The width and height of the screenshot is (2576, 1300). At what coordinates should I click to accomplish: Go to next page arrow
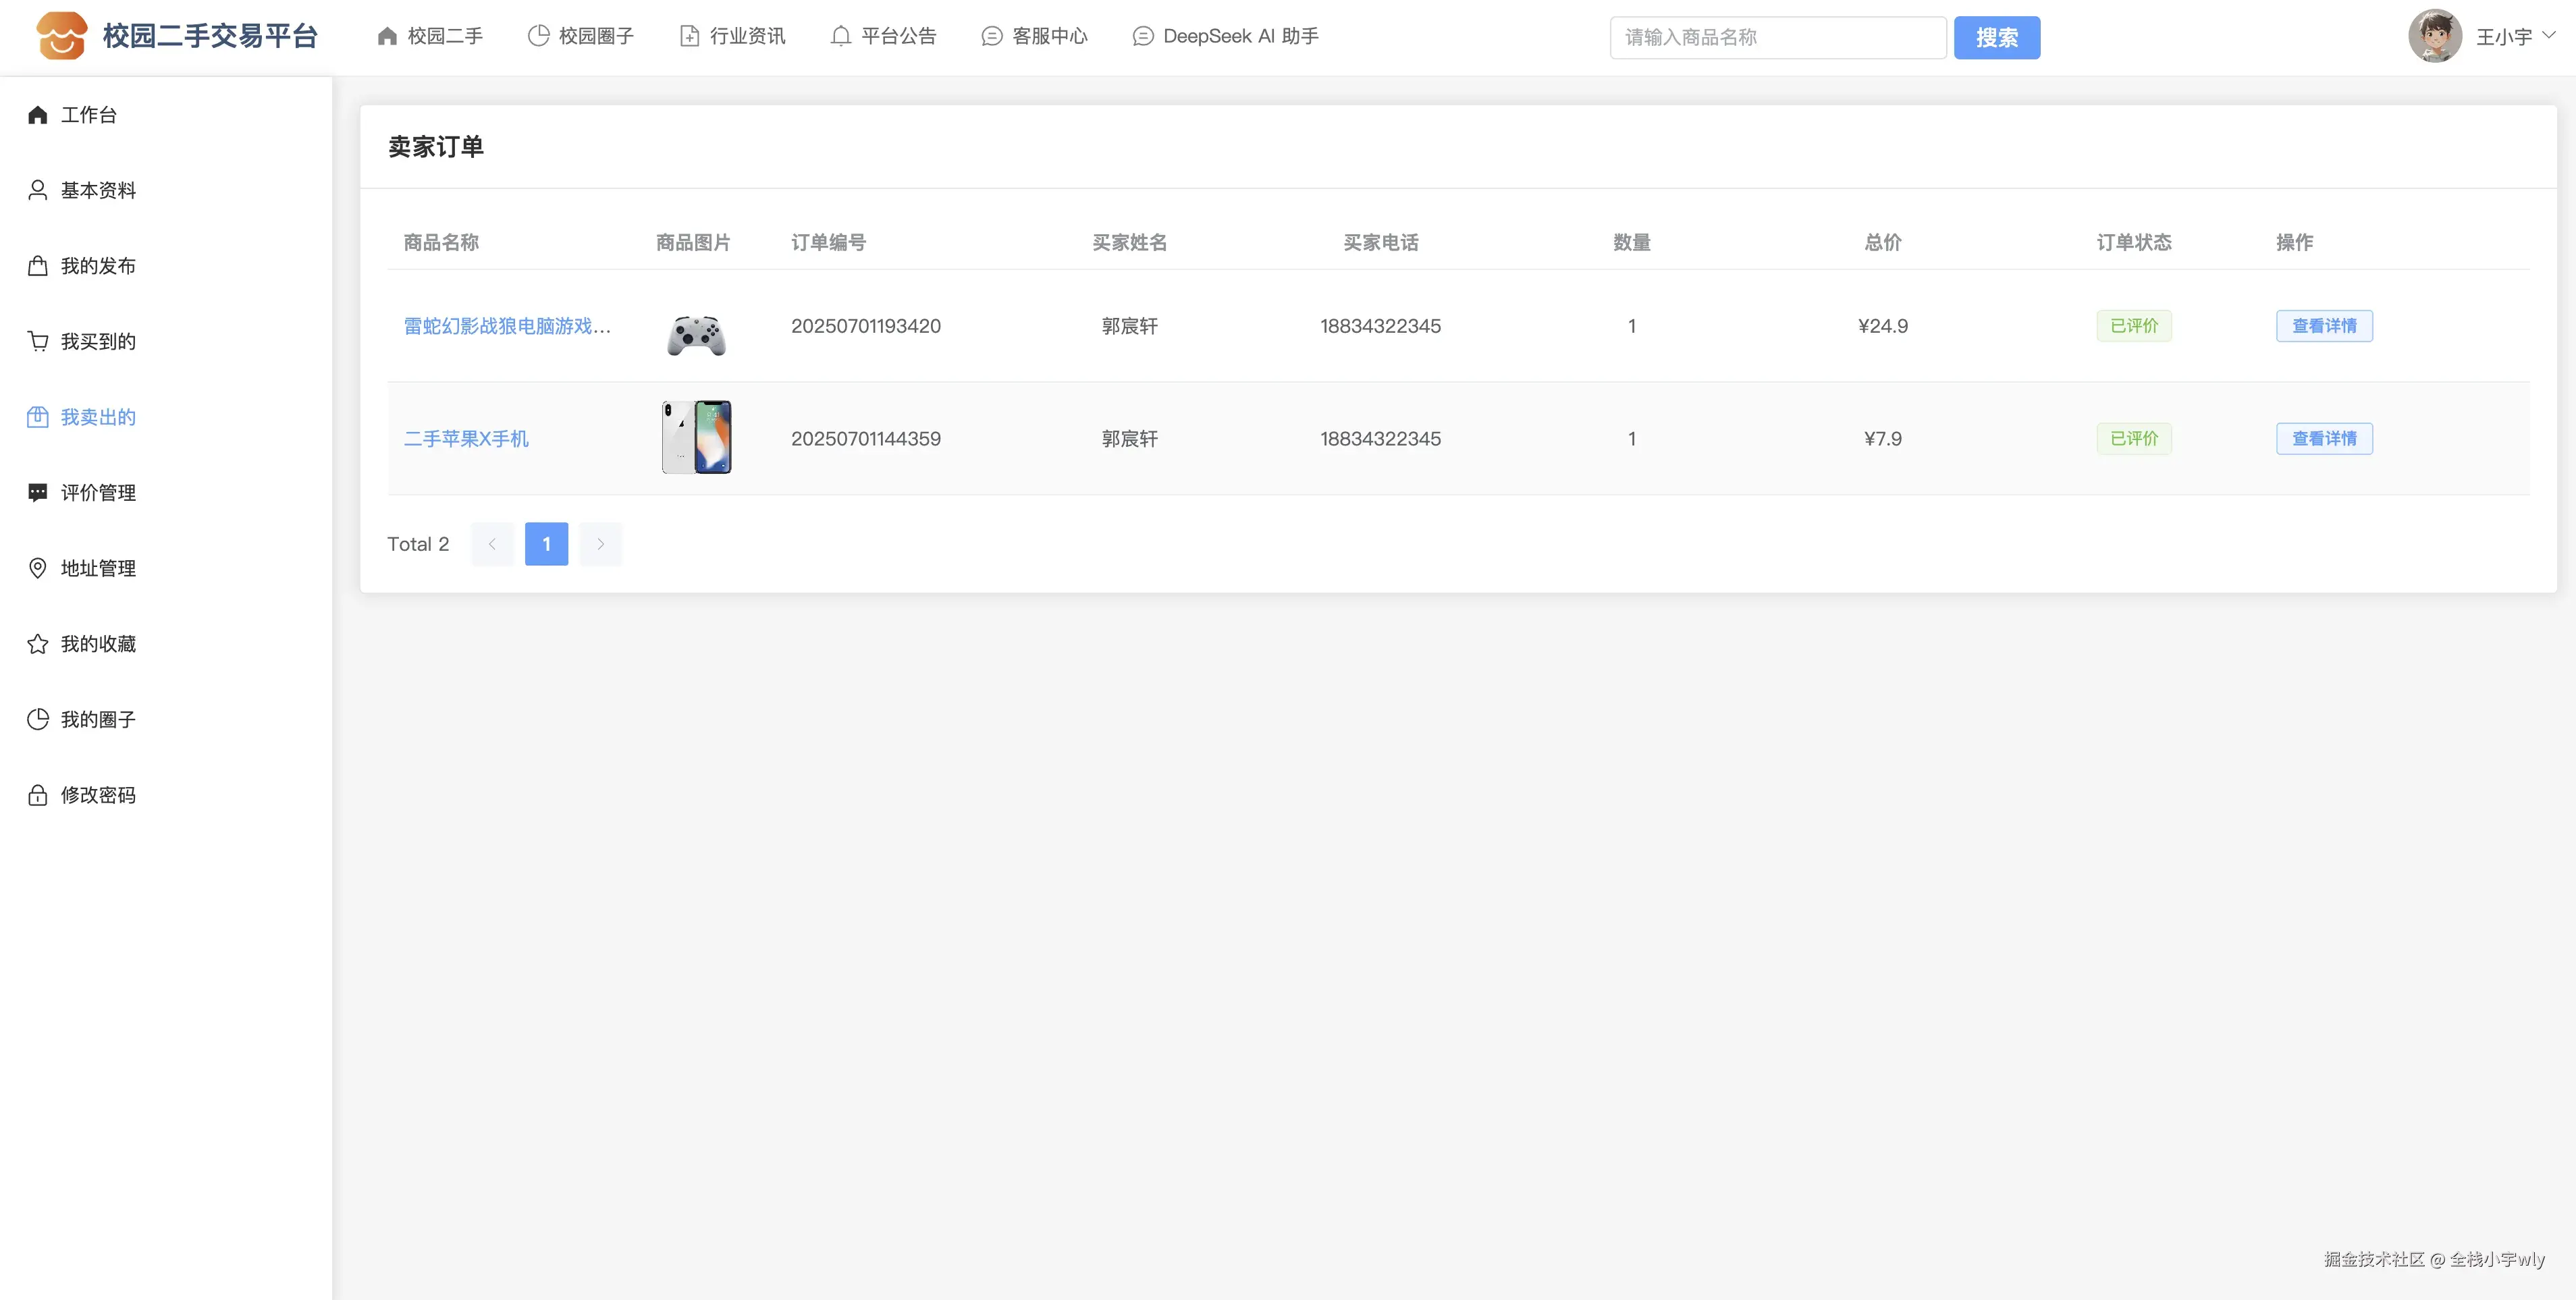tap(600, 544)
